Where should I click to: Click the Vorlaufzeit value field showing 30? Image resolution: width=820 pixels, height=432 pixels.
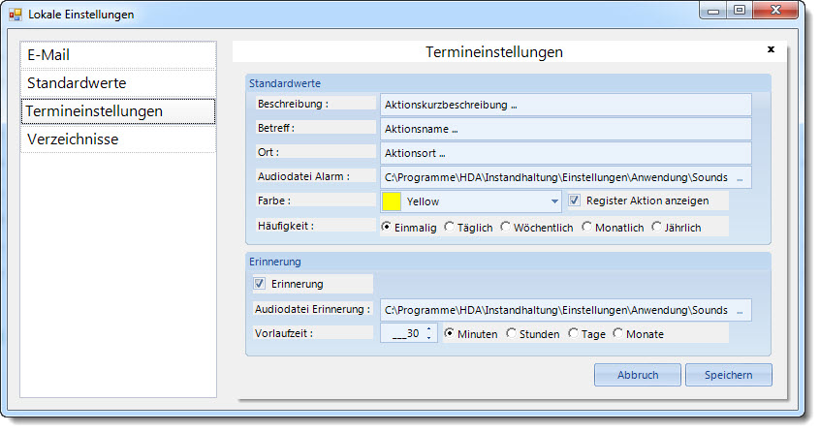coord(402,333)
